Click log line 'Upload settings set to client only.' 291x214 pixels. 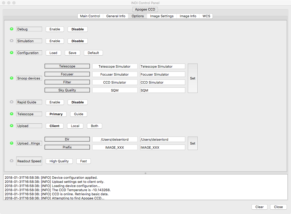[x=54, y=182]
